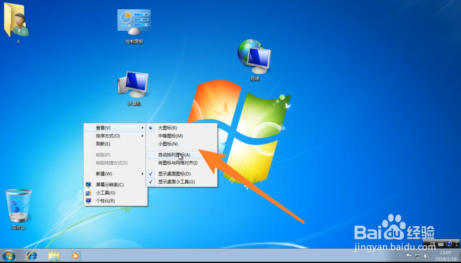Select the Computer (计算机) desktop icon
The height and width of the screenshot is (263, 461).
click(x=134, y=88)
